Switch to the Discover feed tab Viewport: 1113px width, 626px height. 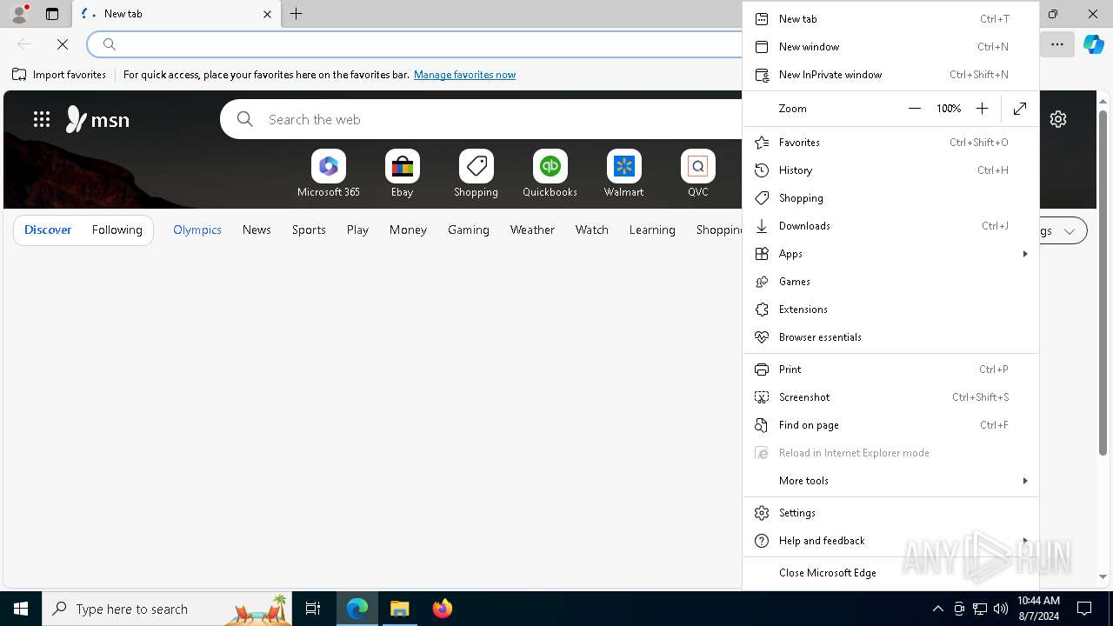48,230
